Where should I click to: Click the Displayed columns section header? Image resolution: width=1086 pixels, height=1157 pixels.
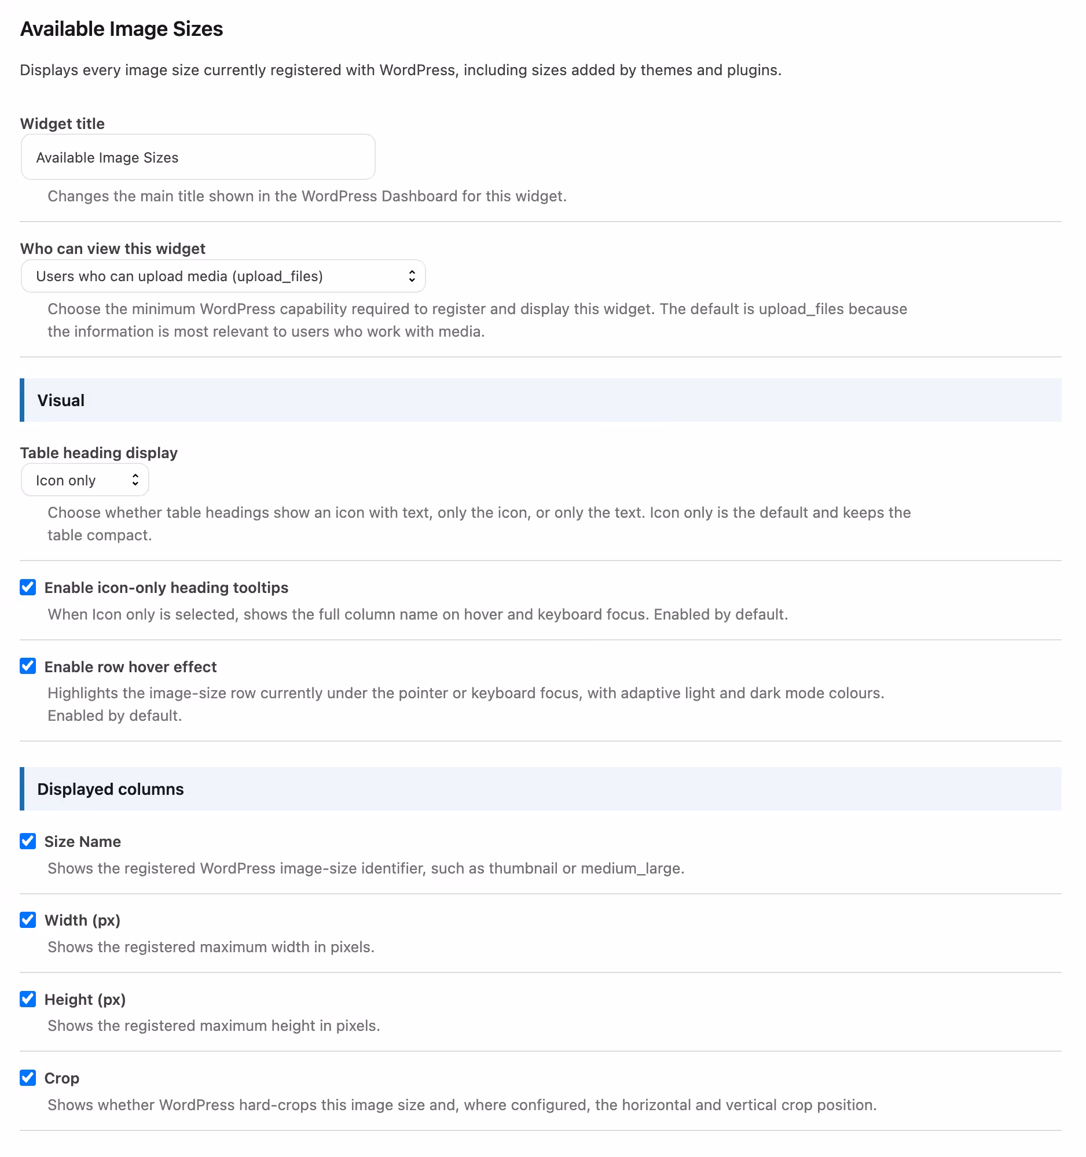(540, 789)
